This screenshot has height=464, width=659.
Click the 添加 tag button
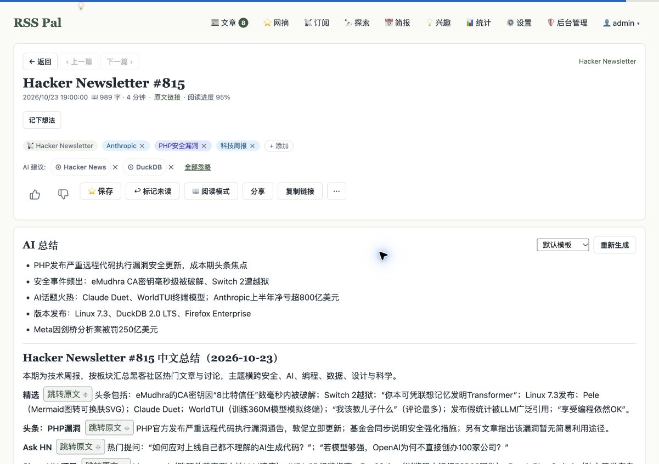pos(279,146)
